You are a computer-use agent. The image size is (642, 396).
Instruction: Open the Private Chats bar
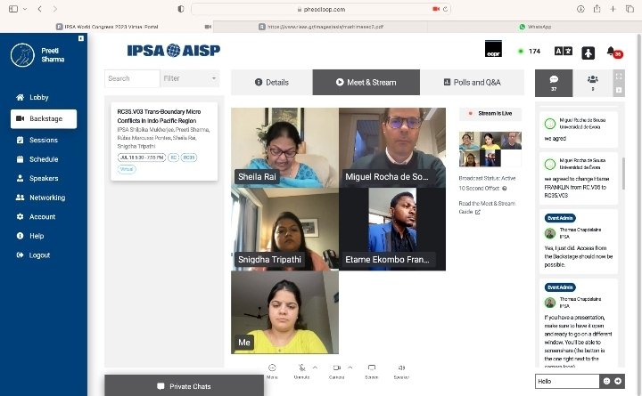(184, 386)
